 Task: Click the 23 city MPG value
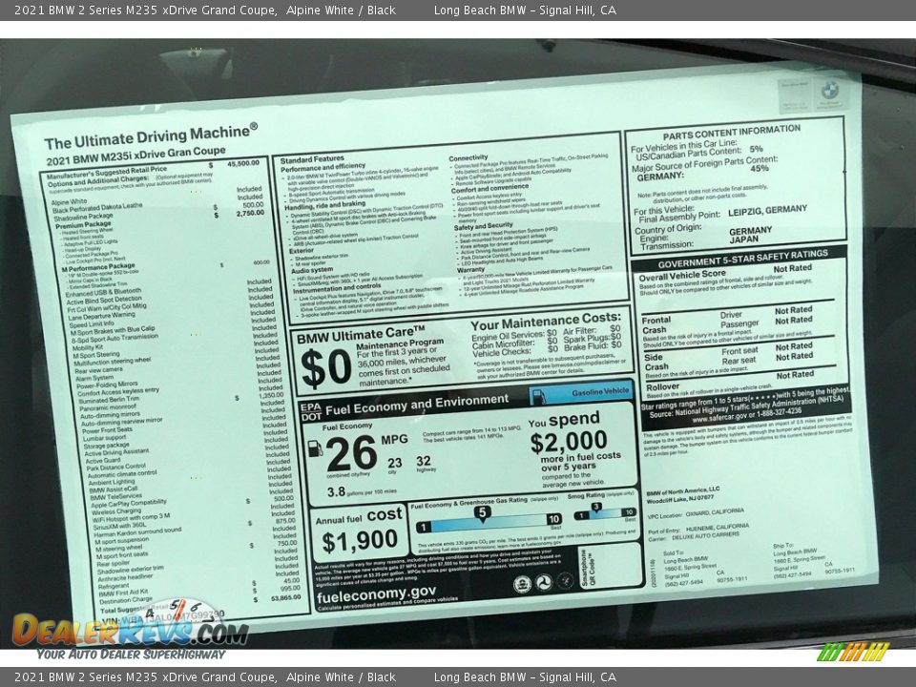tap(394, 463)
